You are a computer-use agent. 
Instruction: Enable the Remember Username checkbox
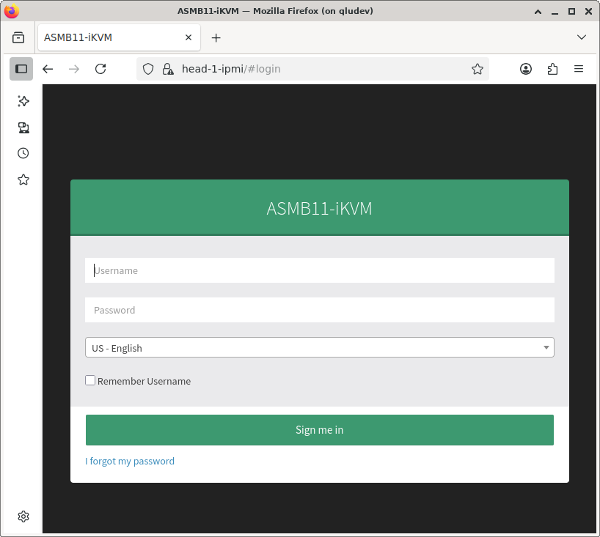tap(90, 380)
